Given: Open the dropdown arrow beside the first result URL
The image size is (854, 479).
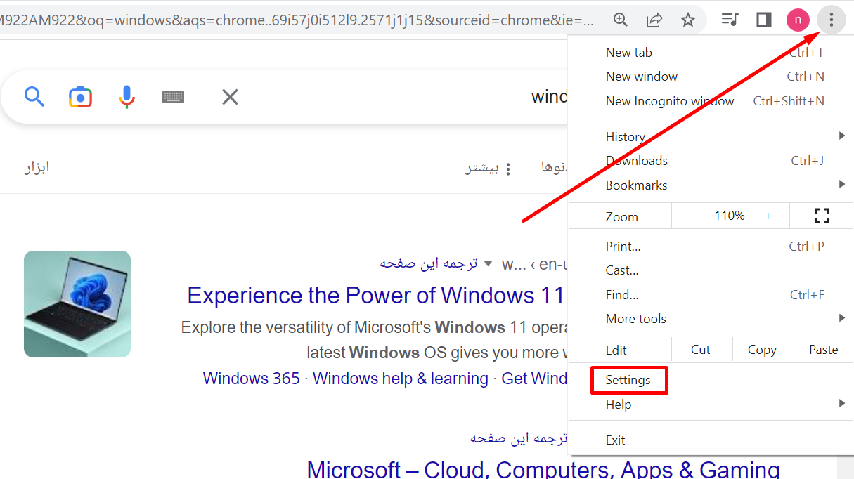Looking at the screenshot, I should [488, 263].
